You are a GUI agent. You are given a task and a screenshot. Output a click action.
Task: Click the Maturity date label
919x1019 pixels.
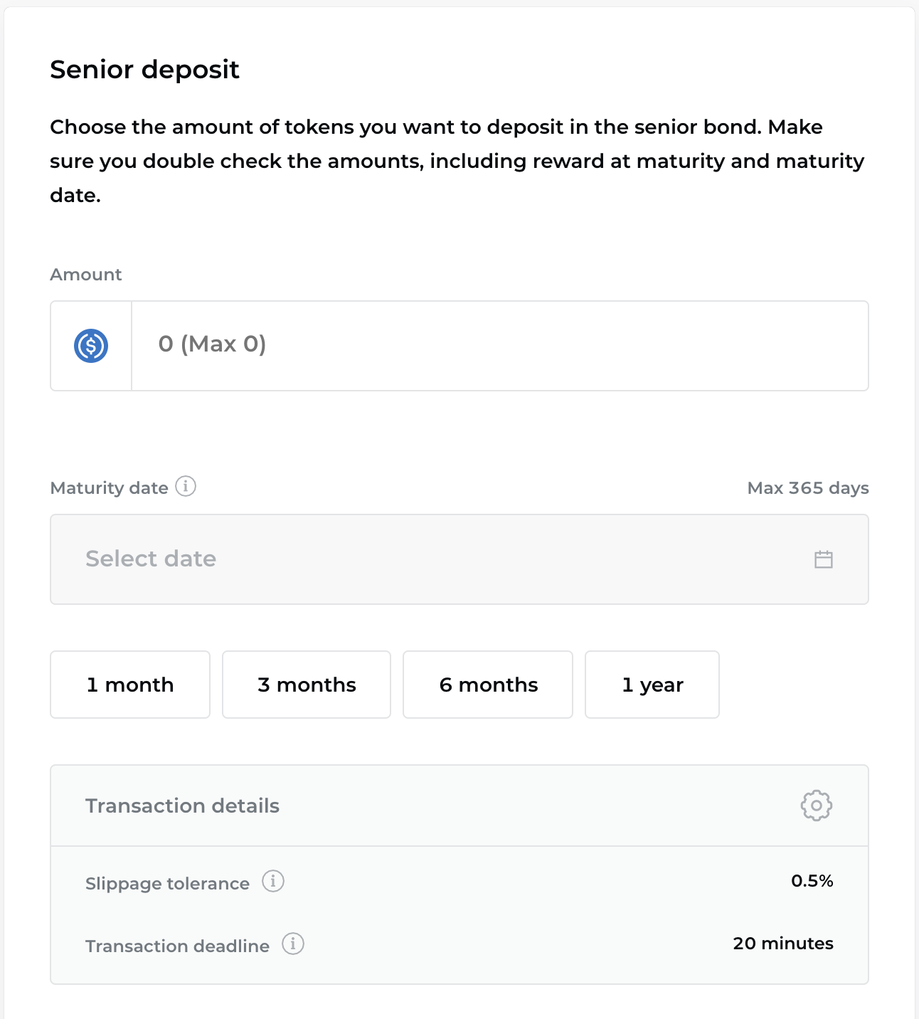[x=109, y=488]
